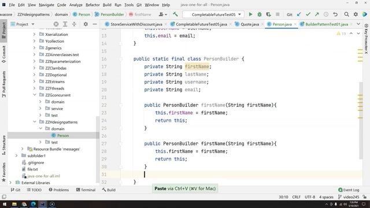Viewport: 370px width, 208px height.
Task: Open the Analyze menu
Action: 76,5
